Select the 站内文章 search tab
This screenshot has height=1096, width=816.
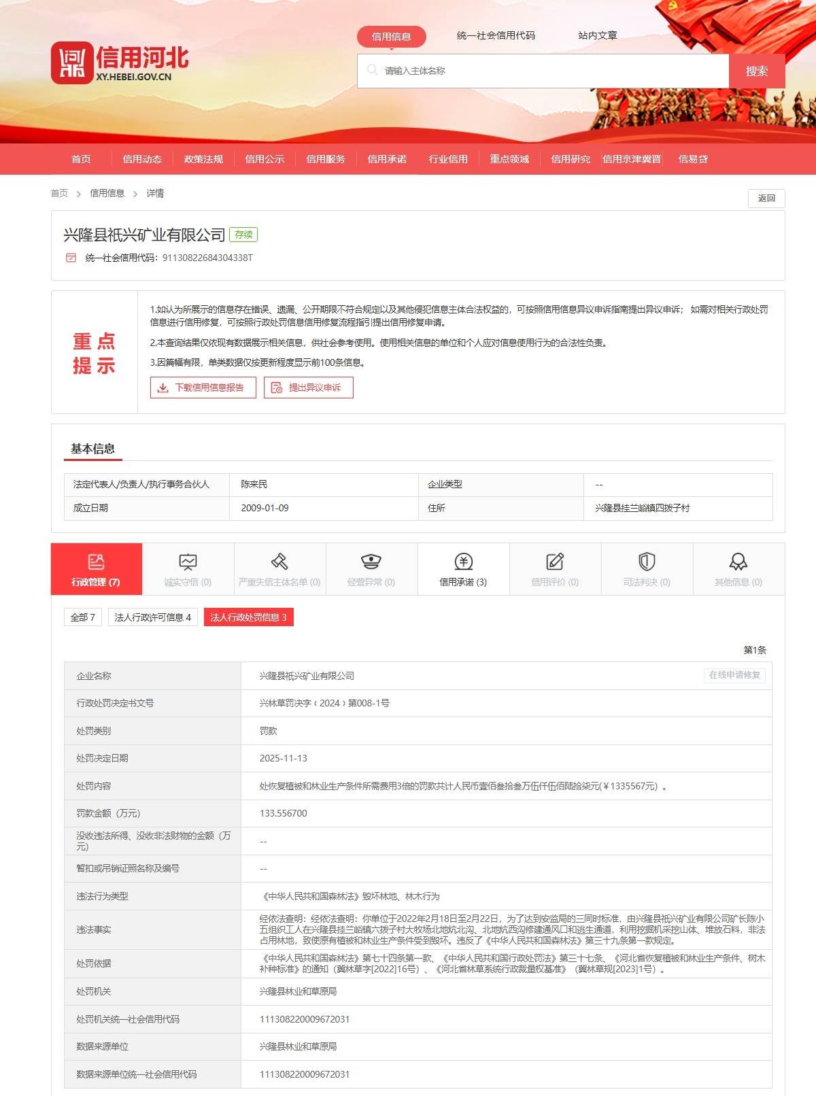tap(598, 35)
